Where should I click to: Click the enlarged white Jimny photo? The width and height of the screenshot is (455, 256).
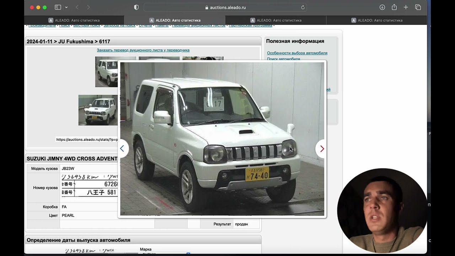pyautogui.click(x=222, y=139)
